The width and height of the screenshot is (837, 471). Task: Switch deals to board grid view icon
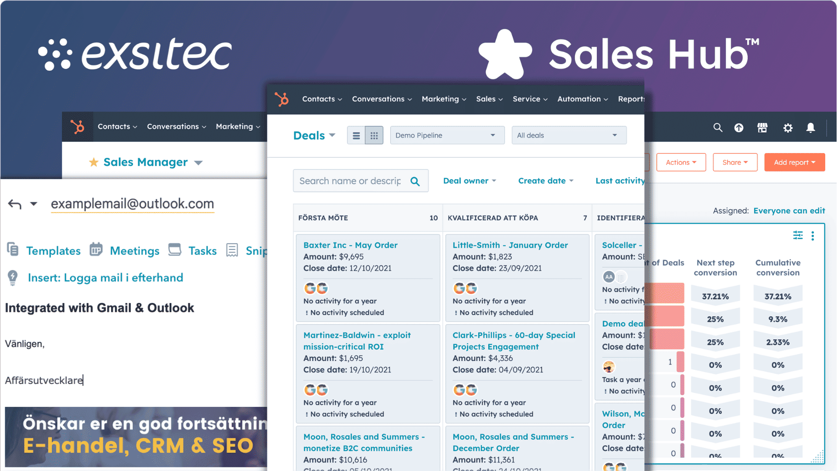[374, 136]
